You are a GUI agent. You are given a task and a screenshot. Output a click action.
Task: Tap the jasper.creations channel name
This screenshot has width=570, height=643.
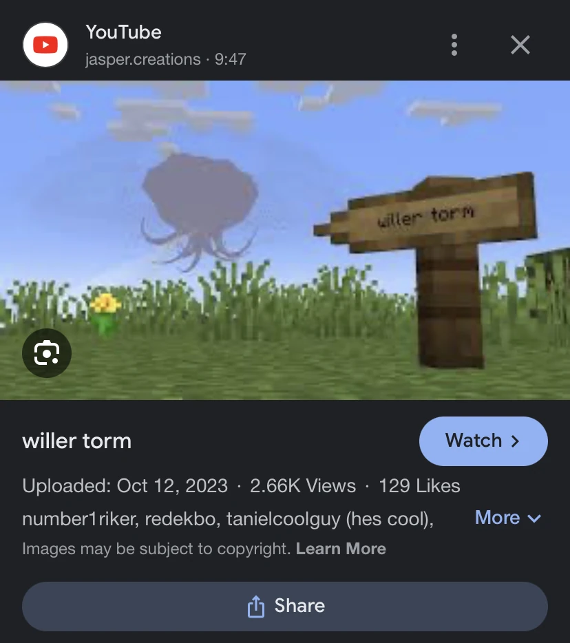click(x=143, y=59)
